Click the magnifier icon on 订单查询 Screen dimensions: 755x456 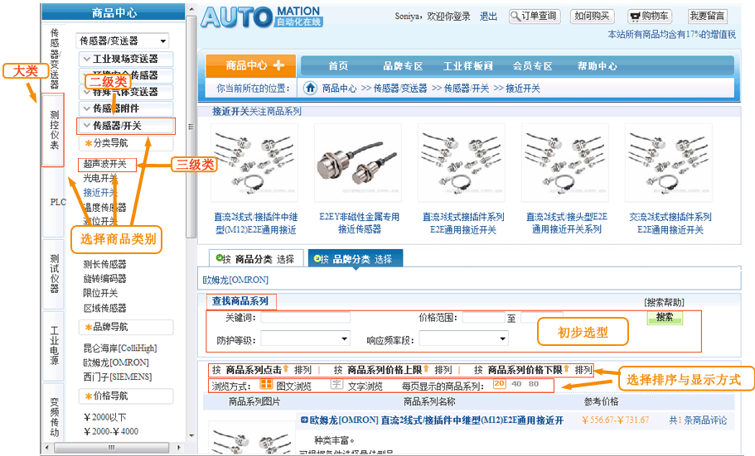pyautogui.click(x=515, y=17)
